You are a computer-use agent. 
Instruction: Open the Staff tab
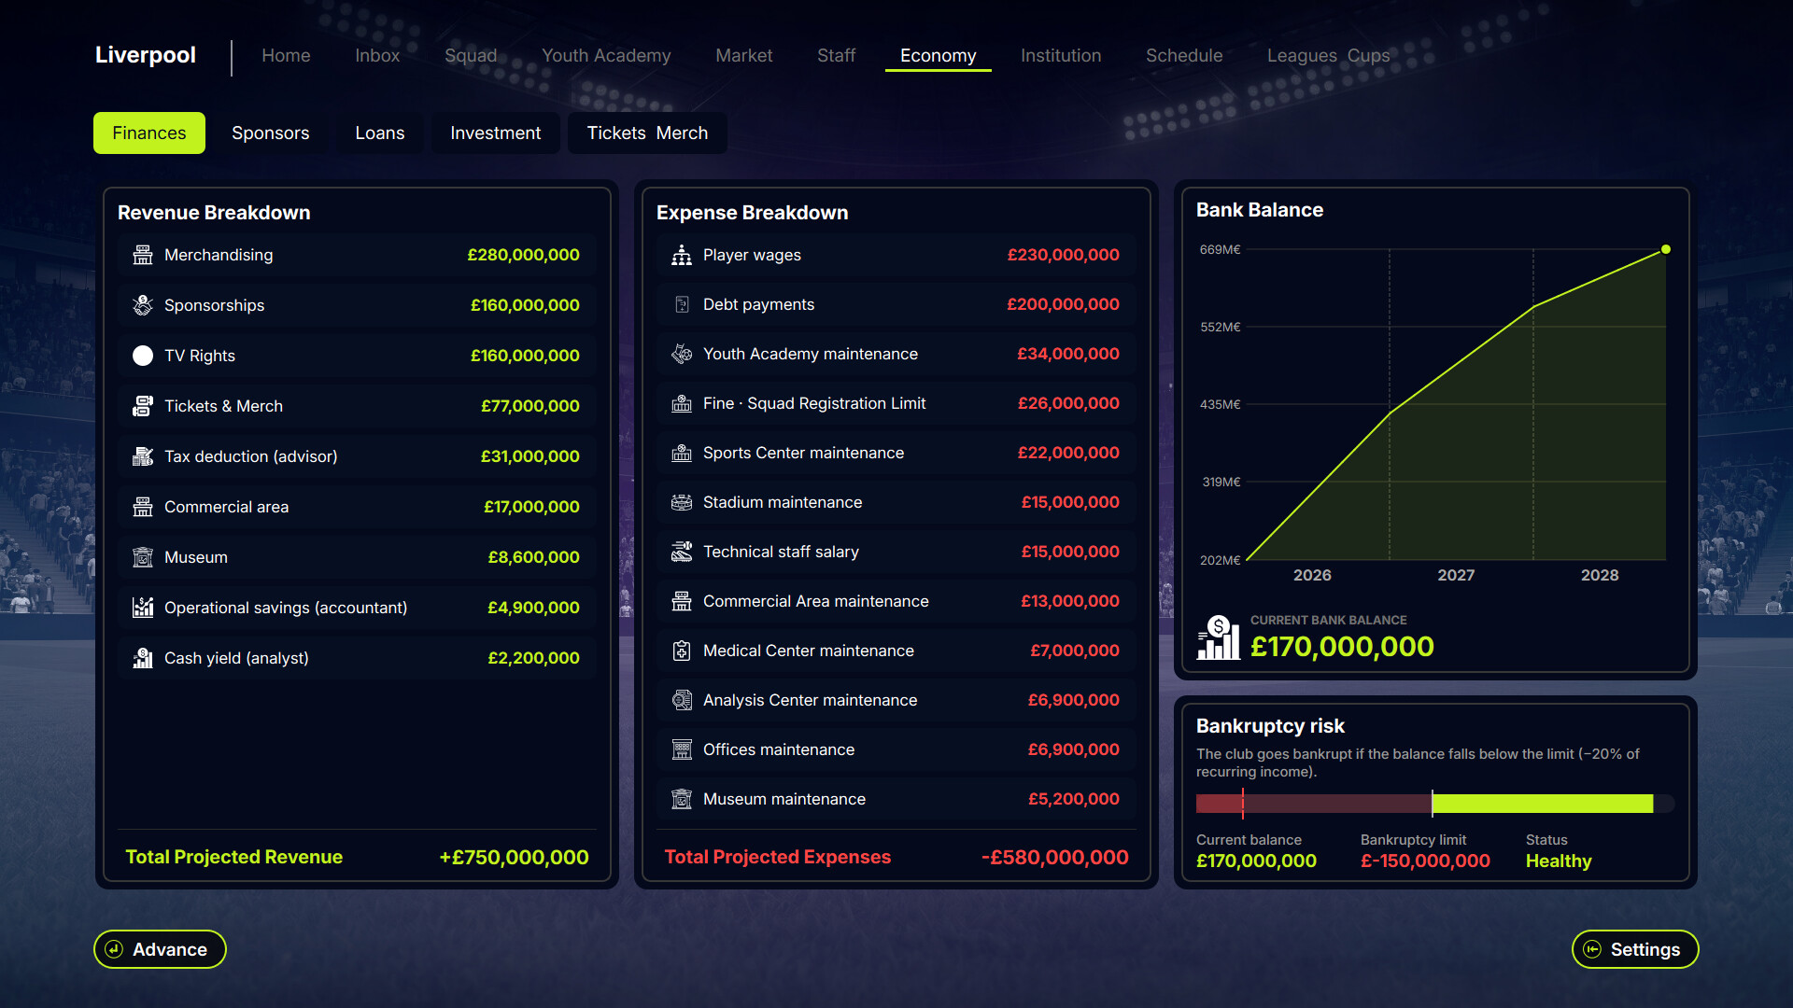coord(836,55)
